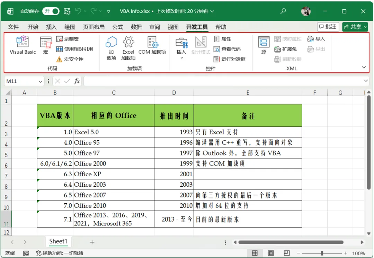This screenshot has width=374, height=258.
Task: Click the save icon in title bar
Action: tap(67, 11)
